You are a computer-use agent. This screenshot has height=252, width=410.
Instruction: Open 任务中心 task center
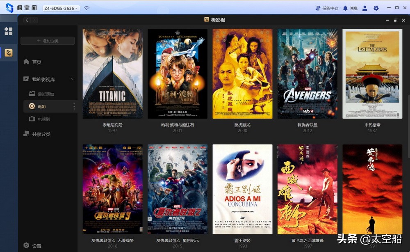pyautogui.click(x=327, y=8)
